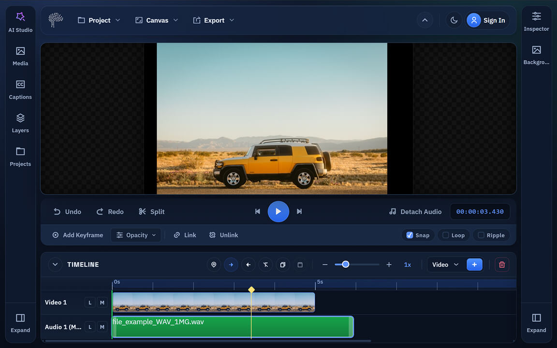The image size is (557, 348).
Task: Enable the Ripple checkbox
Action: click(481, 235)
